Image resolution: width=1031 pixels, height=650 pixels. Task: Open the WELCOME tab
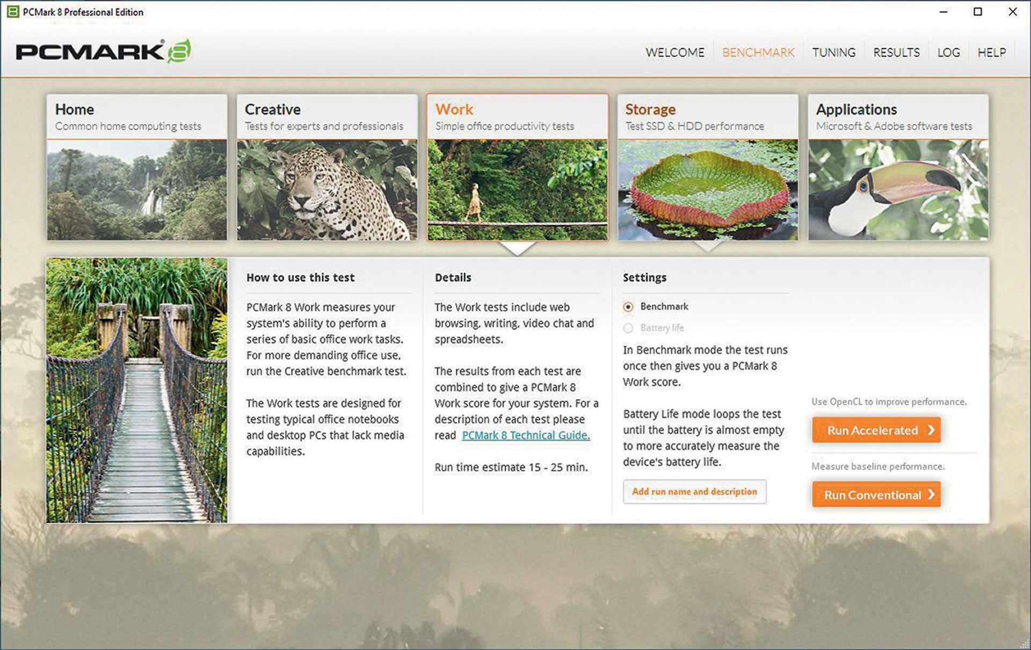coord(675,53)
